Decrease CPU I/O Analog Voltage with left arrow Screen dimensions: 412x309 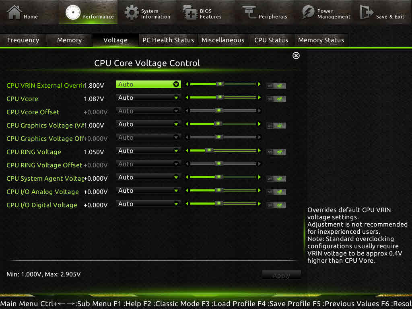pos(187,190)
